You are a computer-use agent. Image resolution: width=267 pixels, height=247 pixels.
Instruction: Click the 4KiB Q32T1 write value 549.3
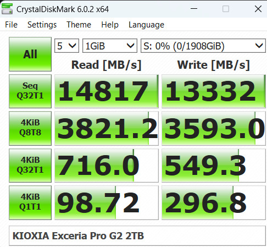[x=214, y=166]
